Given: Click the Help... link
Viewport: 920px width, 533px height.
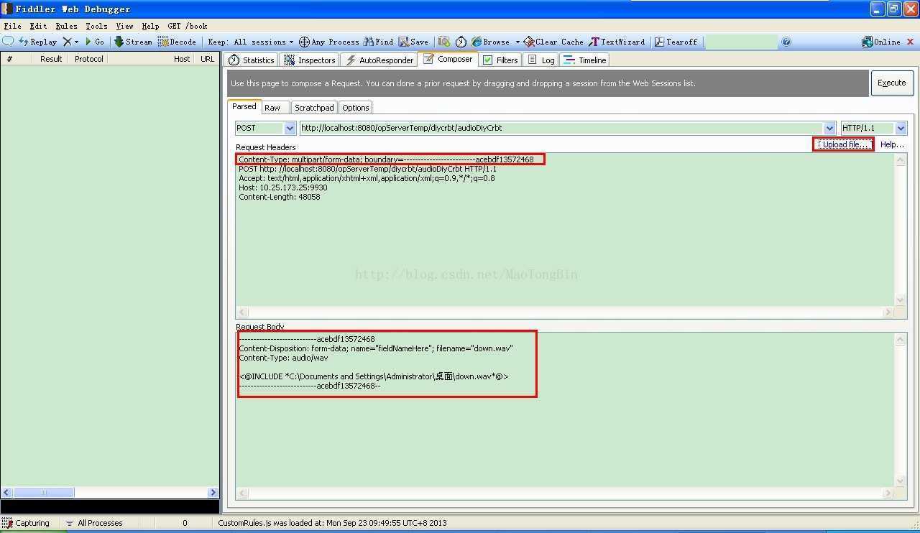Looking at the screenshot, I should point(892,144).
